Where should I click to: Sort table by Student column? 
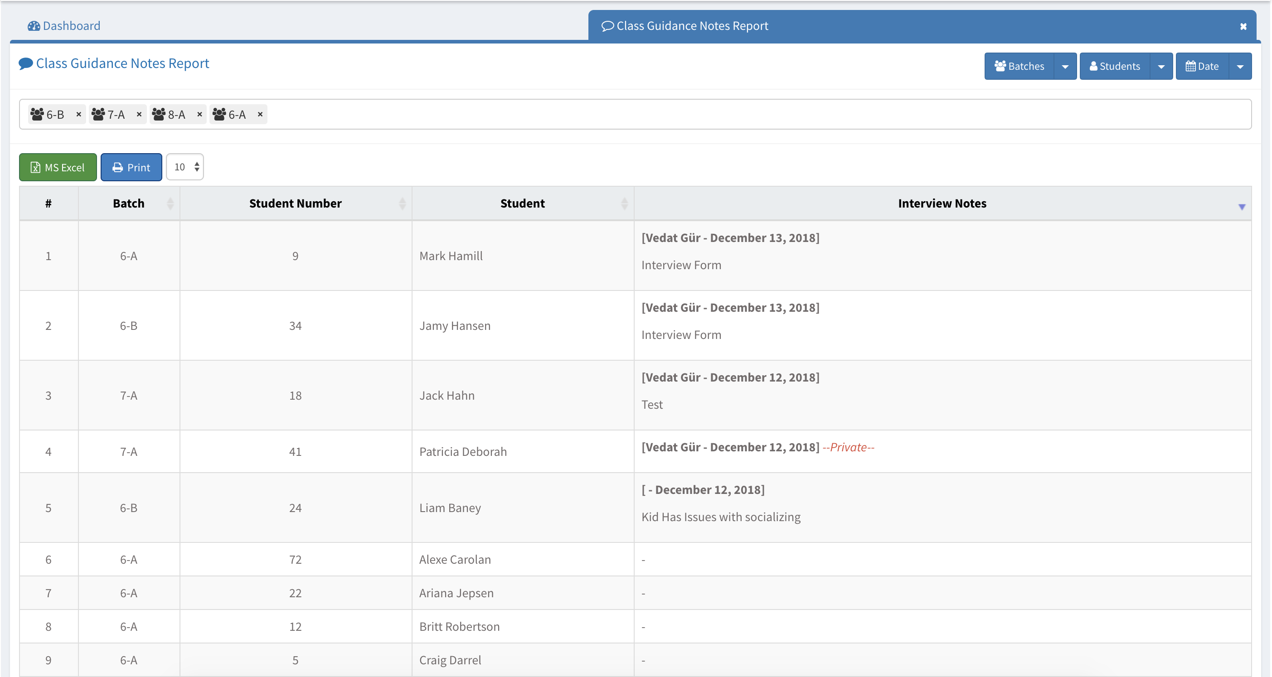[x=522, y=203]
